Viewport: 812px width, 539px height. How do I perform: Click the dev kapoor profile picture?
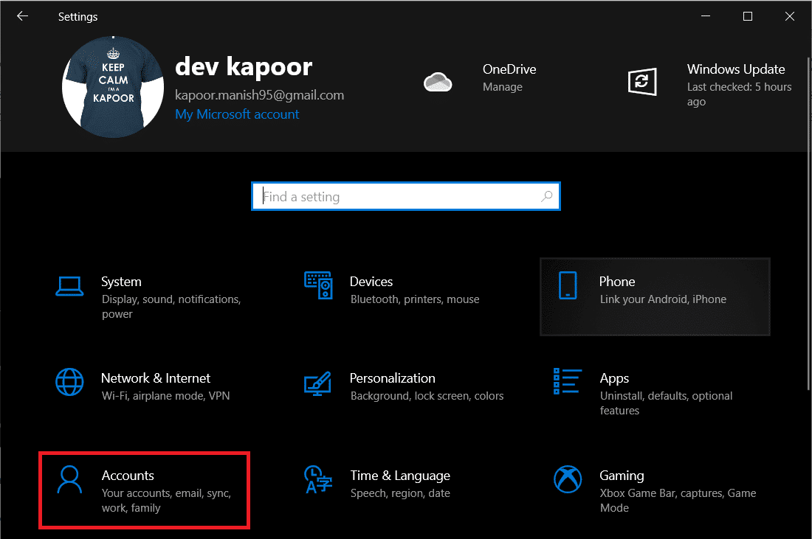tap(112, 86)
